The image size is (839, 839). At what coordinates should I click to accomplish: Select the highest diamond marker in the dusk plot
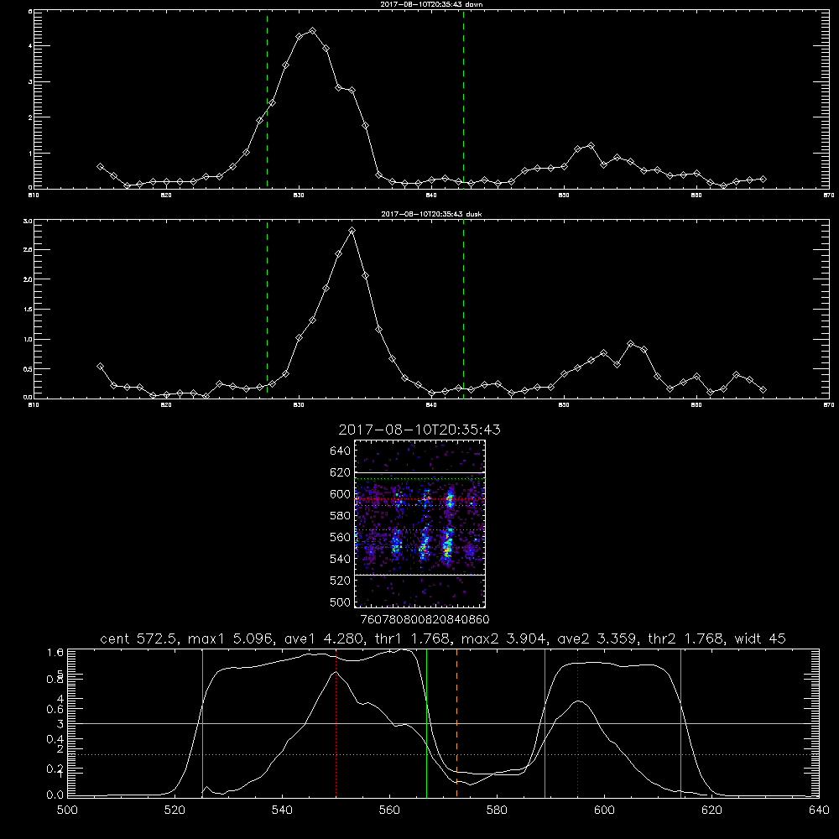click(352, 231)
